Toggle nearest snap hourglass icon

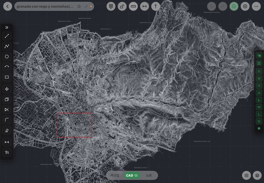[x=259, y=107]
